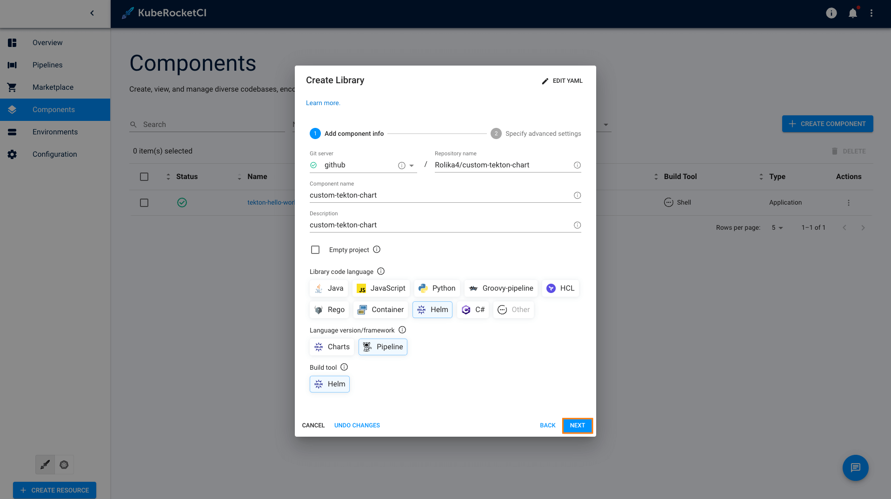
Task: Select the Container language option
Action: pos(380,309)
